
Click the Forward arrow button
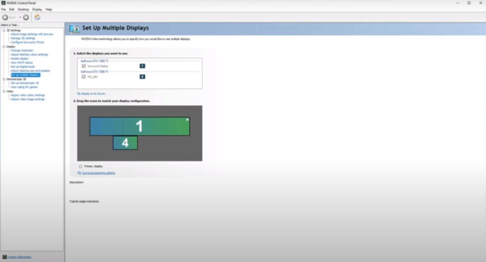tap(26, 17)
